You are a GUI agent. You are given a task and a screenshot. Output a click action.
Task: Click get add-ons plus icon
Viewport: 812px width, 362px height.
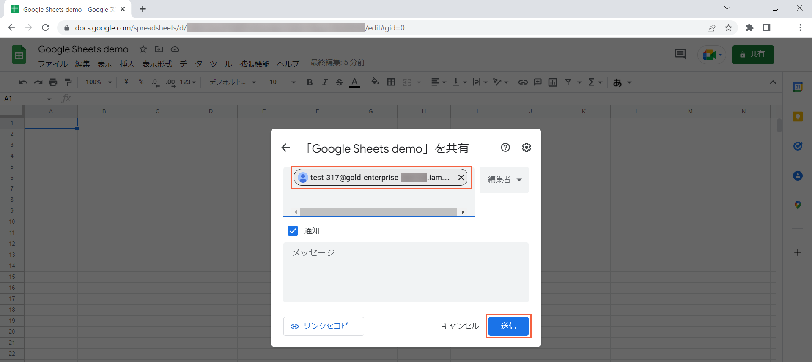pos(798,252)
